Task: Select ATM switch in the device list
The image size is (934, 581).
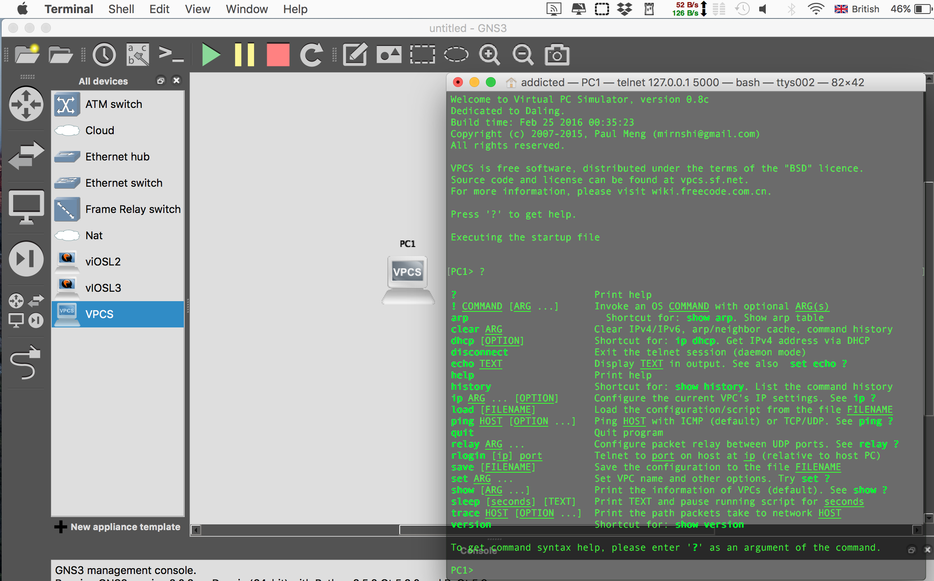Action: pyautogui.click(x=118, y=104)
